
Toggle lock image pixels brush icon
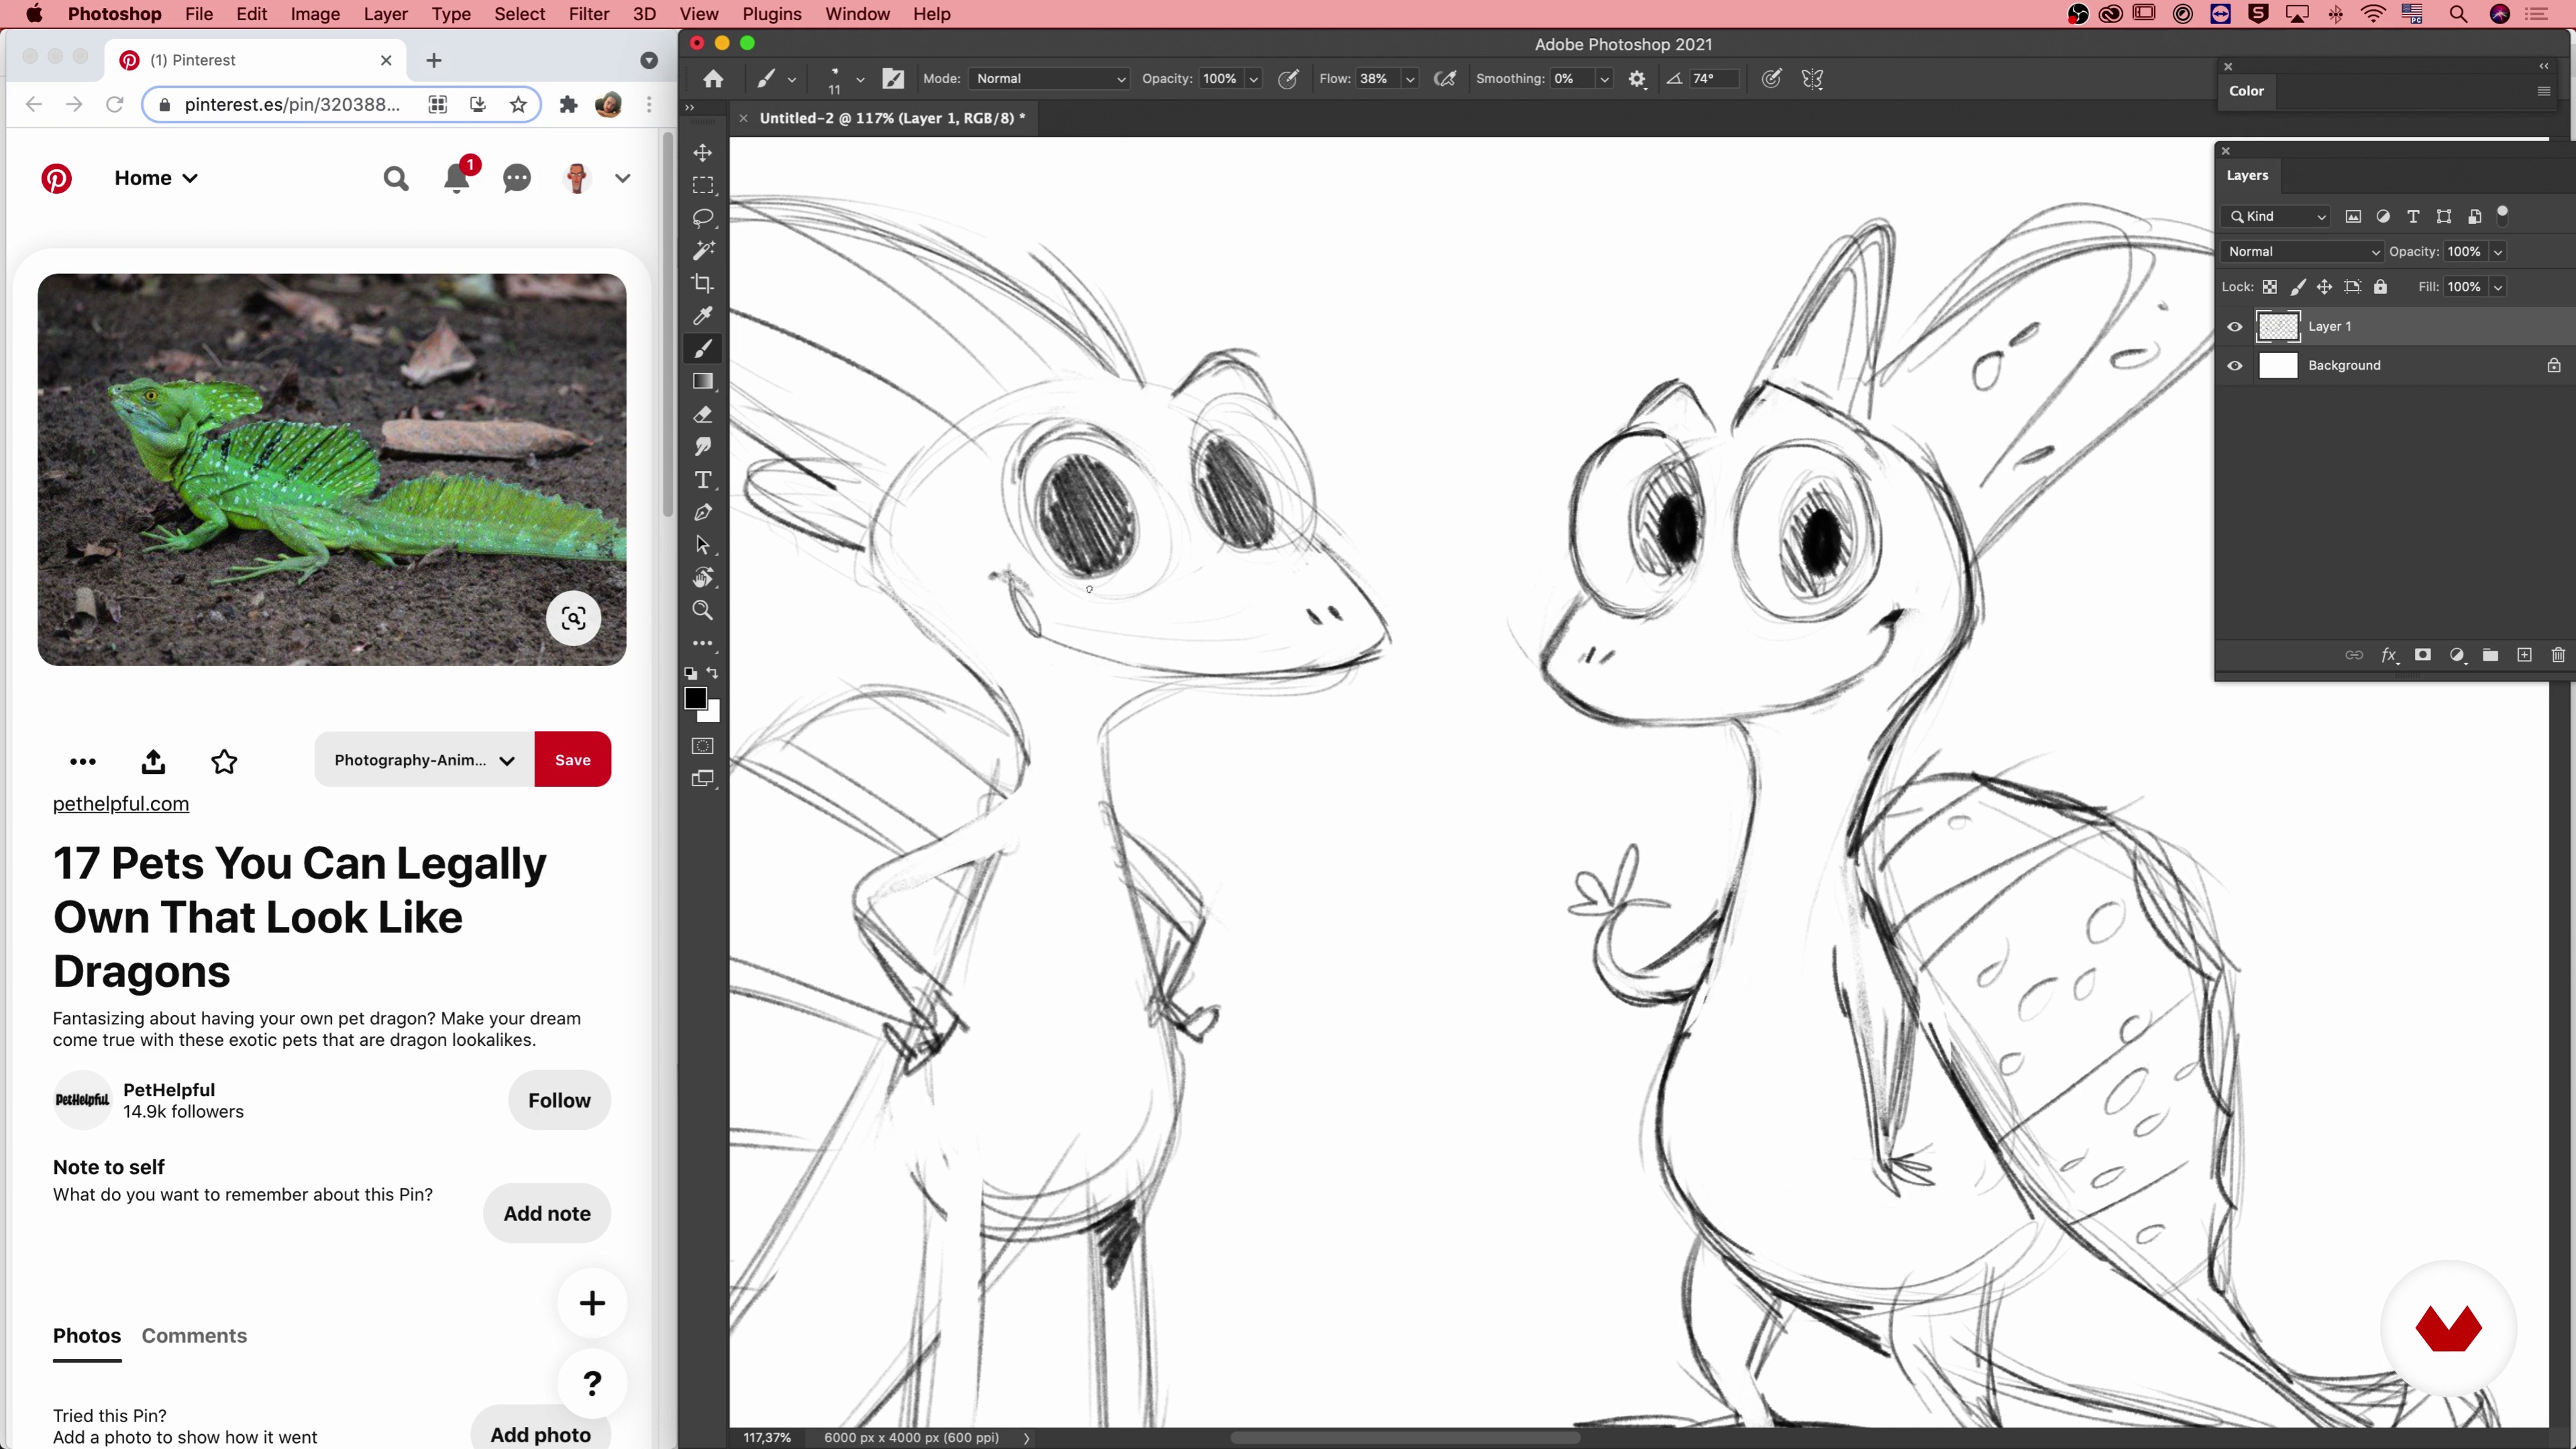[x=2298, y=287]
